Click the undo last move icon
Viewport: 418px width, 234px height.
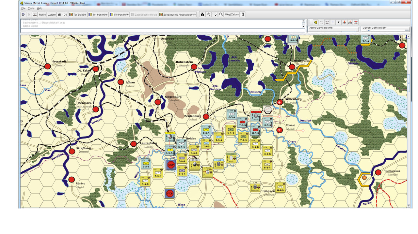23,15
